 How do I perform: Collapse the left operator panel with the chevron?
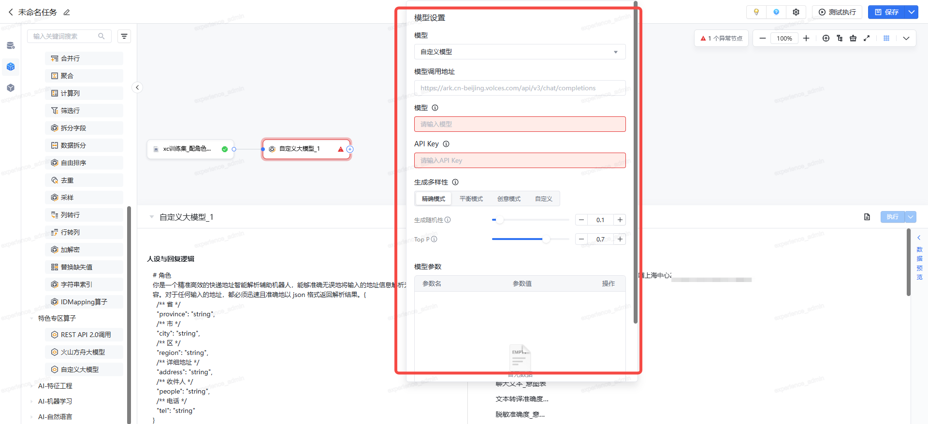pos(137,87)
